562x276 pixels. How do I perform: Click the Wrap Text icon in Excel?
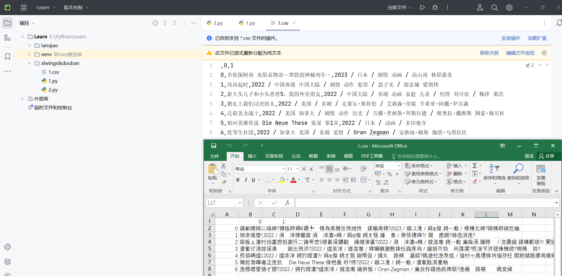pyautogui.click(x=364, y=169)
